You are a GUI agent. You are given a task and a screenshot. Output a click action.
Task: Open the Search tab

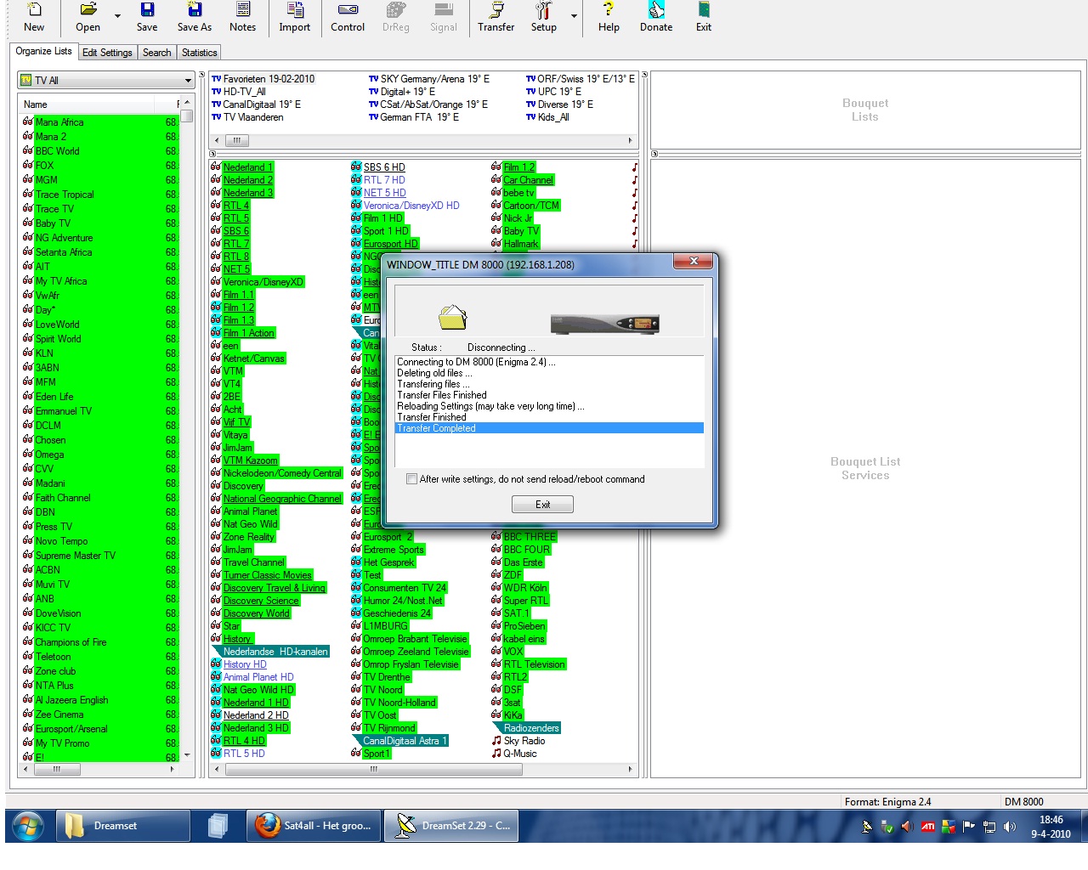[x=156, y=53]
